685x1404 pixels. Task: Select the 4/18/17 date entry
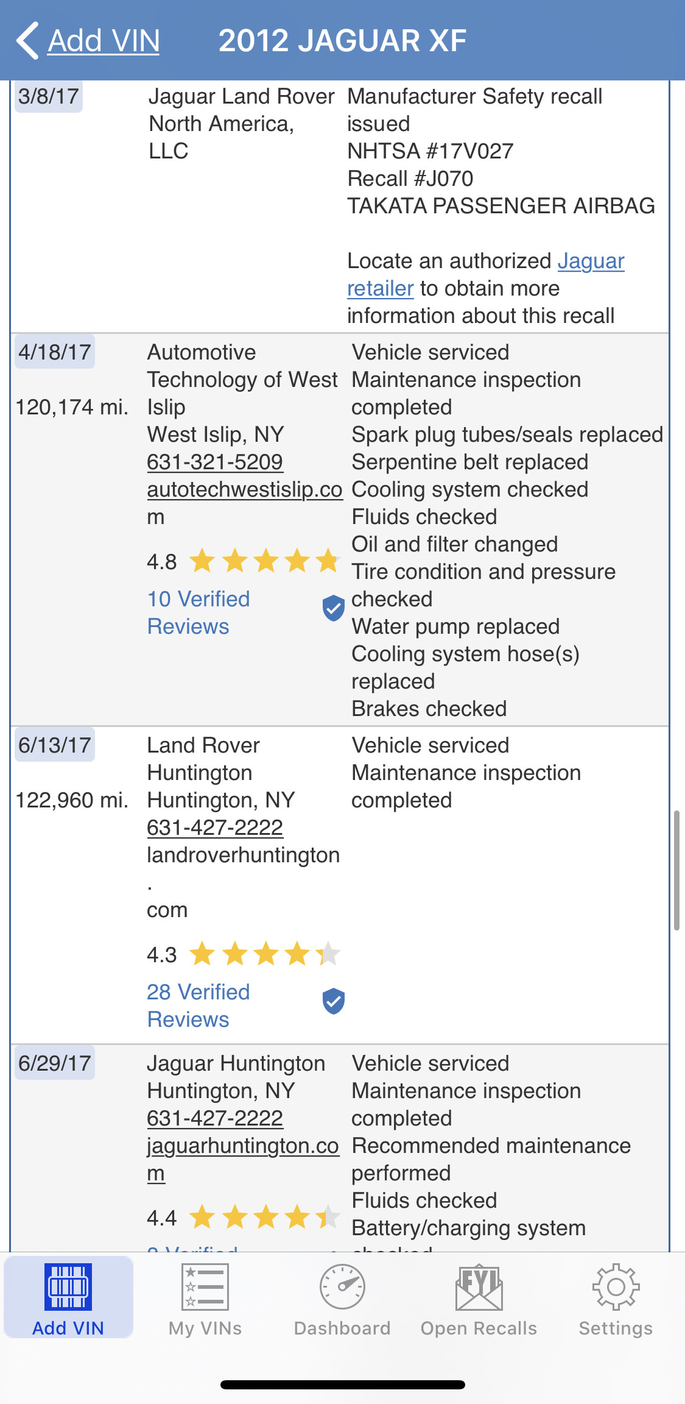(x=55, y=352)
